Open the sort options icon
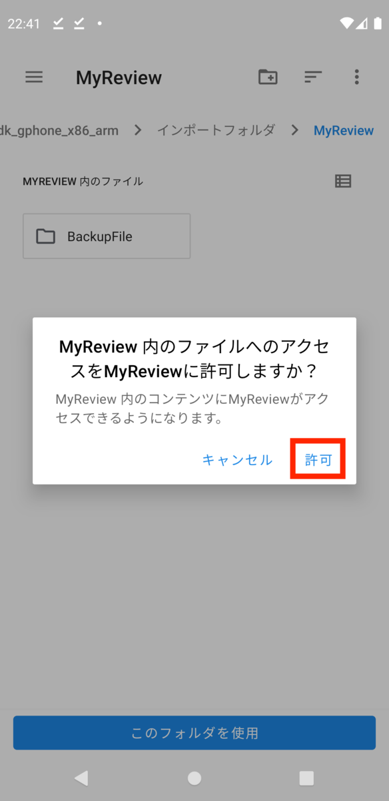389x801 pixels. point(313,77)
